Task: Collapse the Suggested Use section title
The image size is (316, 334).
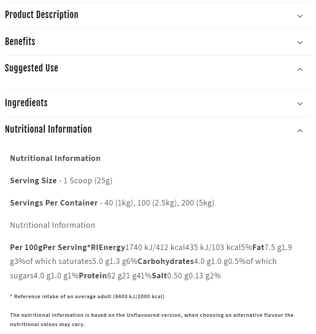Action: tap(31, 68)
